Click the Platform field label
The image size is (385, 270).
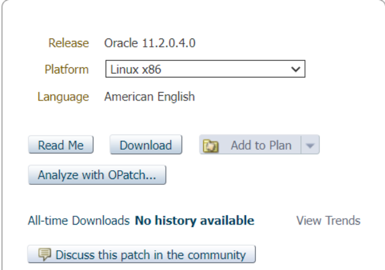click(x=67, y=69)
